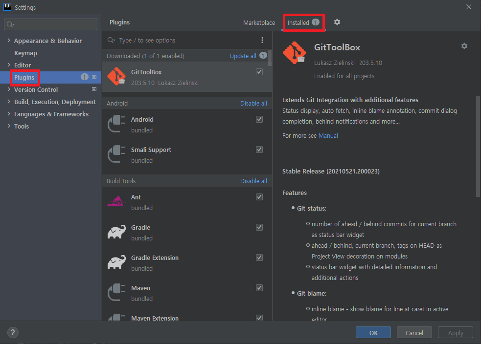Click the Gradle Extension elephant icon

(x=116, y=262)
